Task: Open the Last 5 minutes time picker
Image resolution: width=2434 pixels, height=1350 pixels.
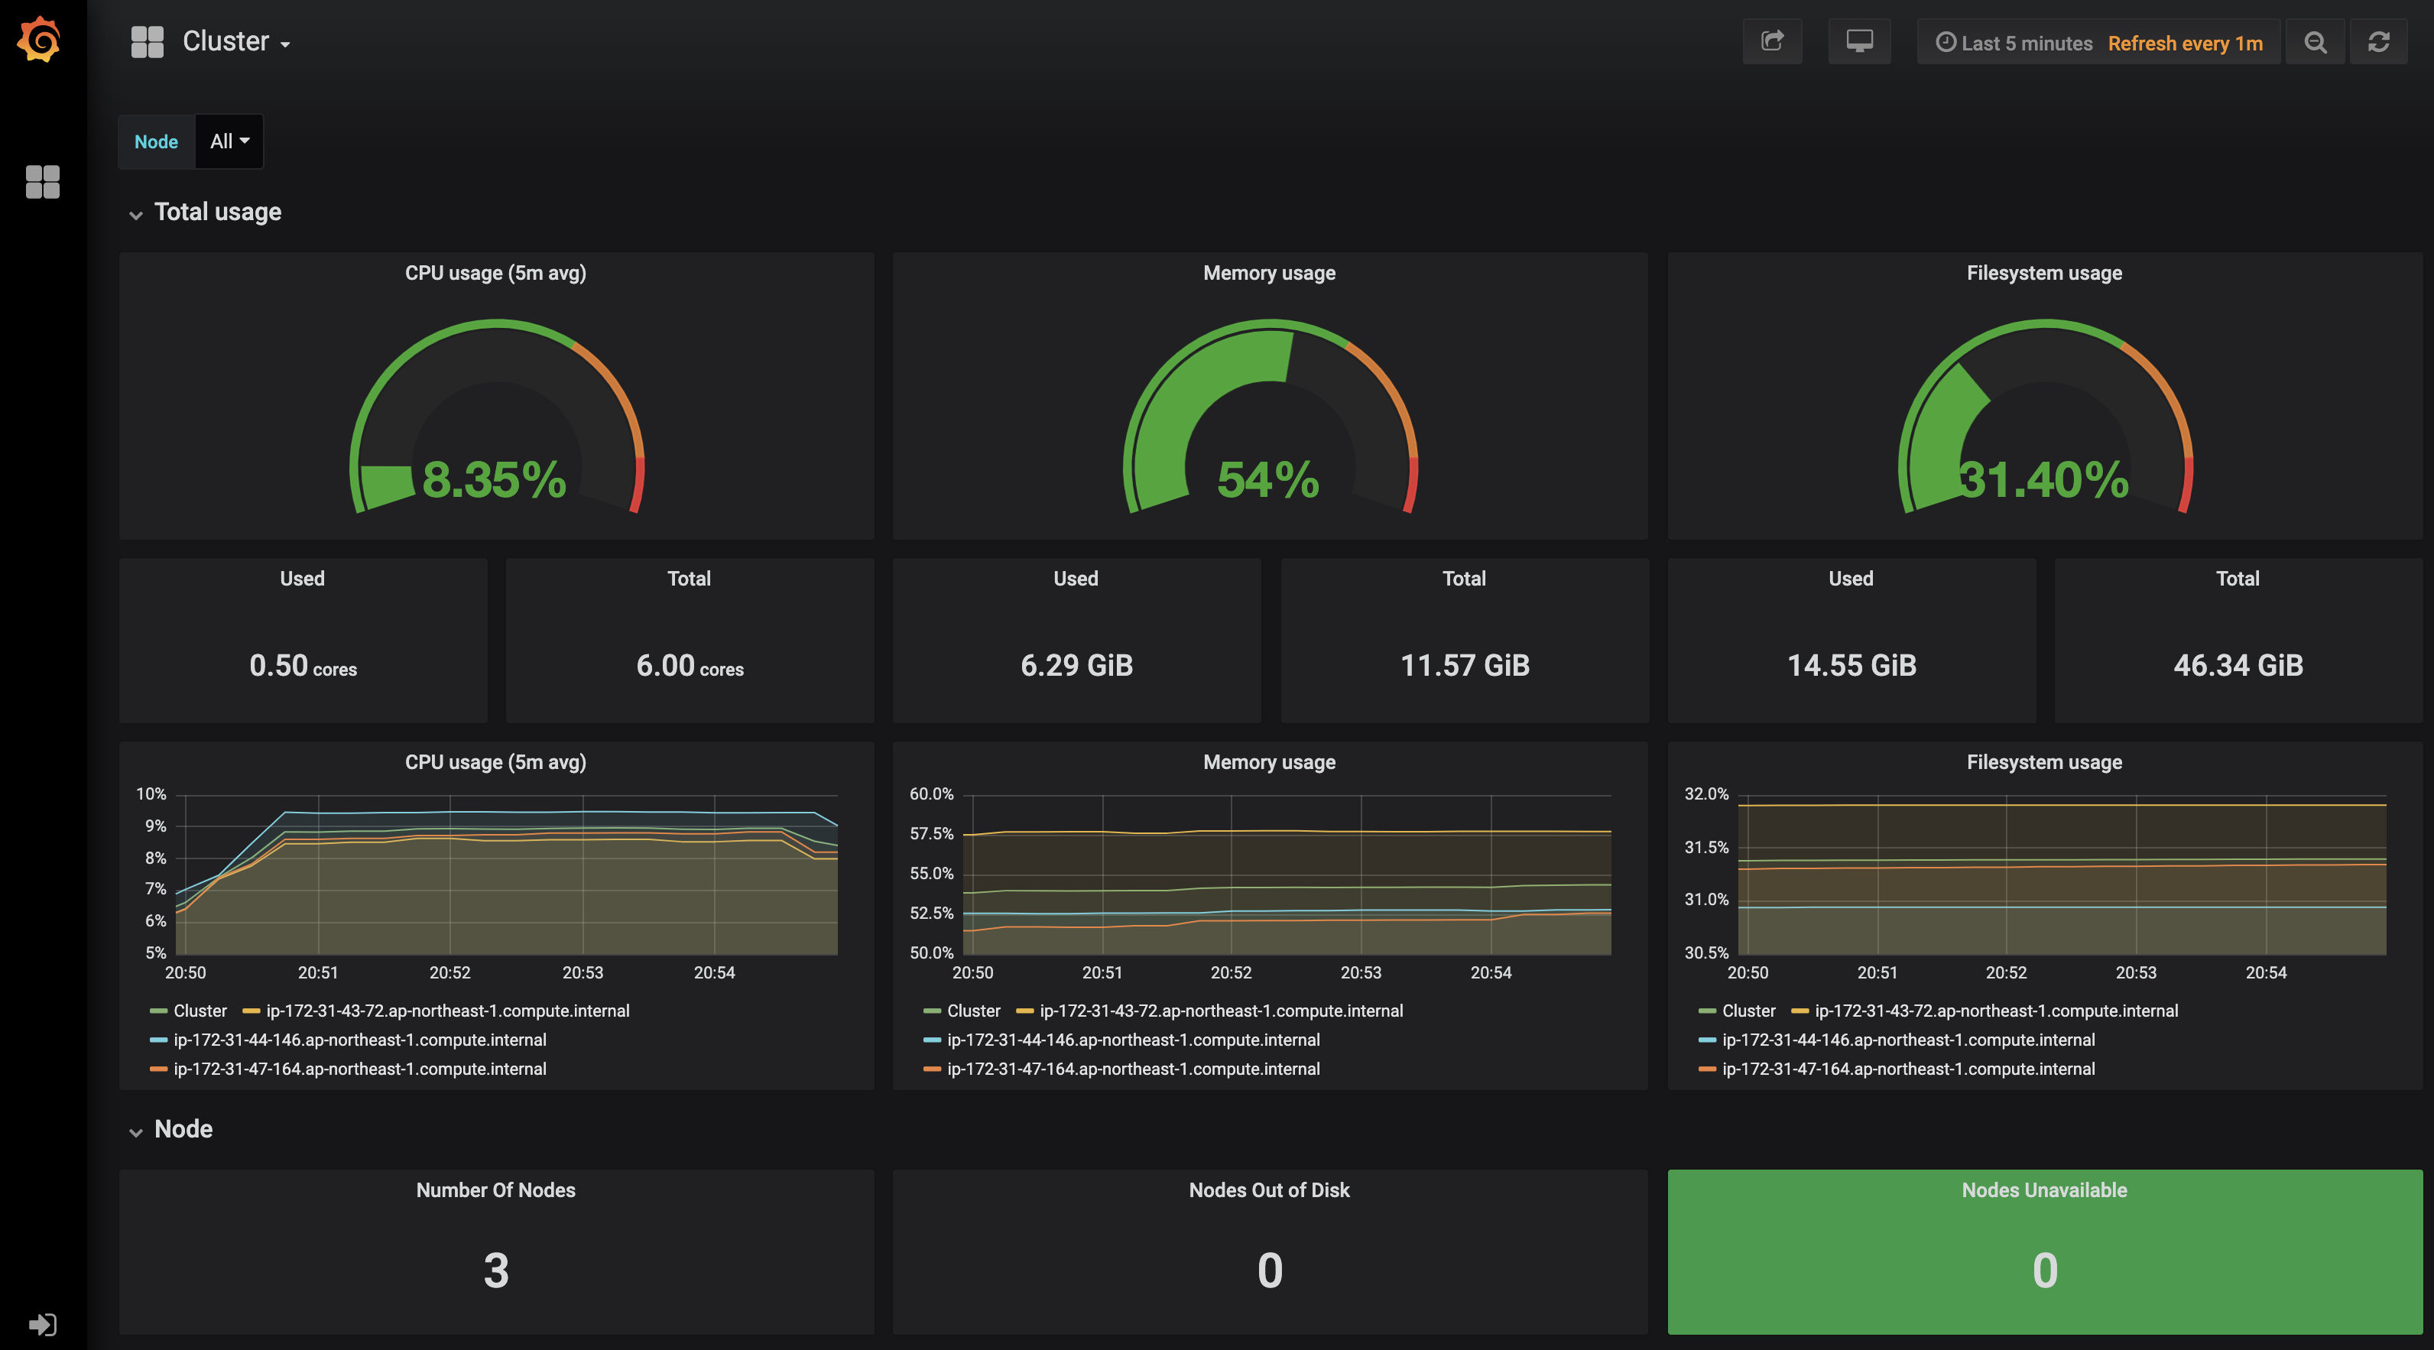Action: pyautogui.click(x=2025, y=44)
